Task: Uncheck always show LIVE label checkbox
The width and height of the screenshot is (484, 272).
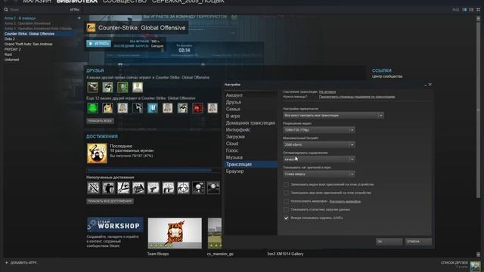Action: click(x=286, y=218)
